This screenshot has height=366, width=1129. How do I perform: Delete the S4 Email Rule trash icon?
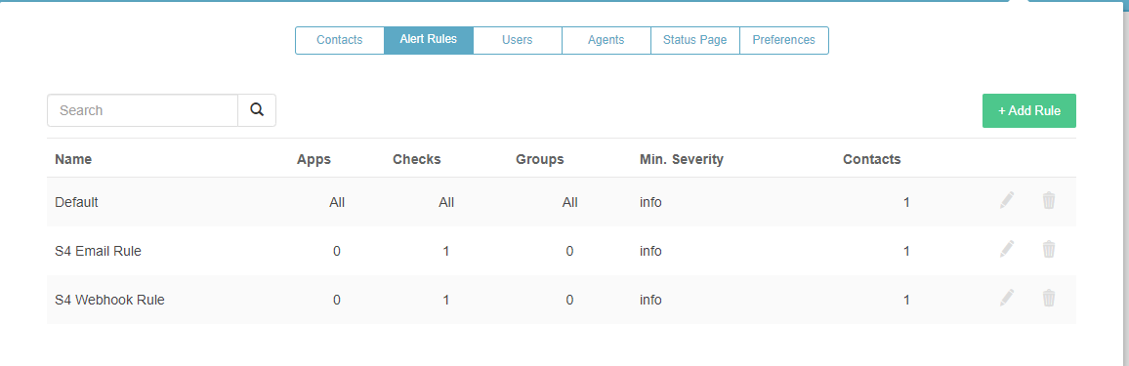[x=1049, y=249]
